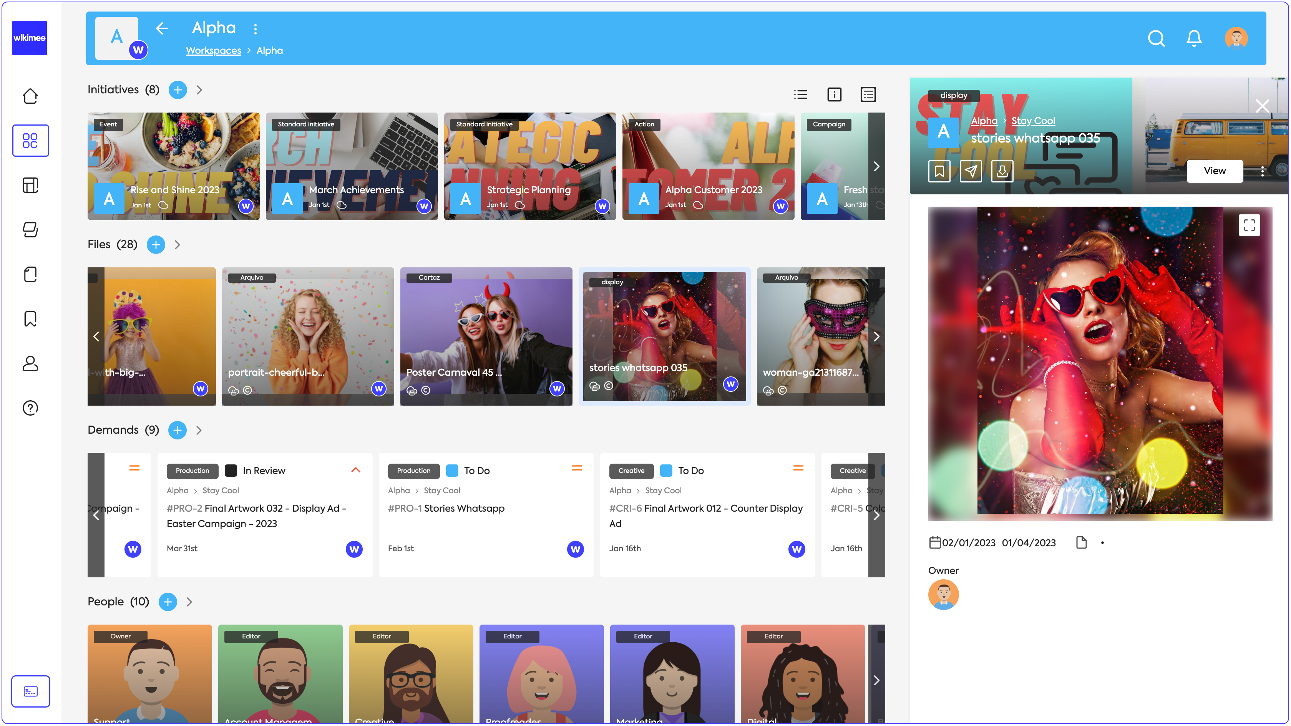Collapse priority arrow on In Review demand

356,470
